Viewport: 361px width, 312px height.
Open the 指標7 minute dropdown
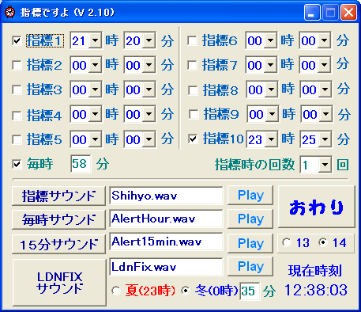(x=325, y=65)
